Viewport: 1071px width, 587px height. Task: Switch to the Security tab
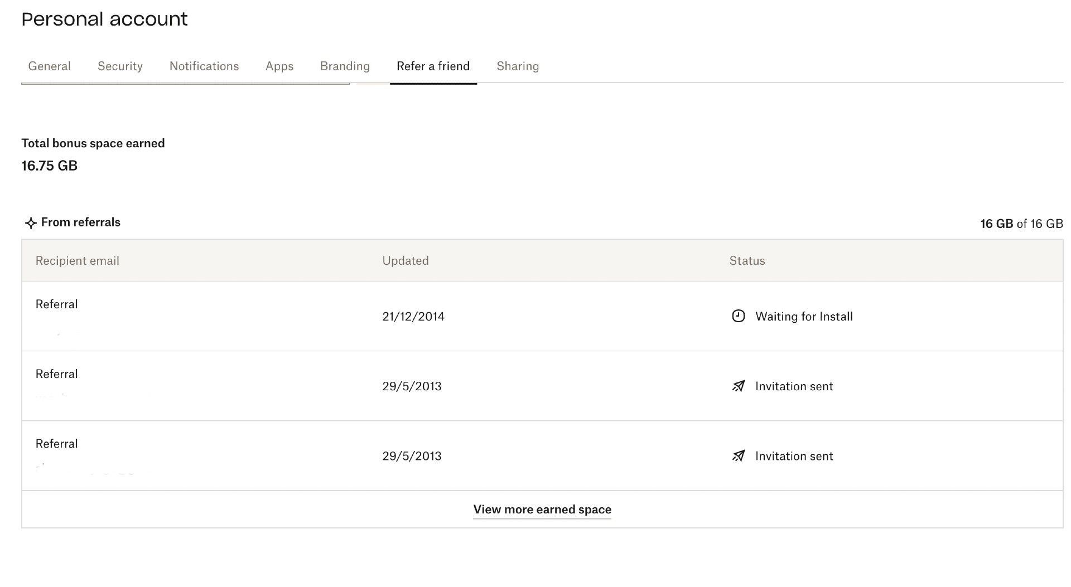[x=120, y=66]
